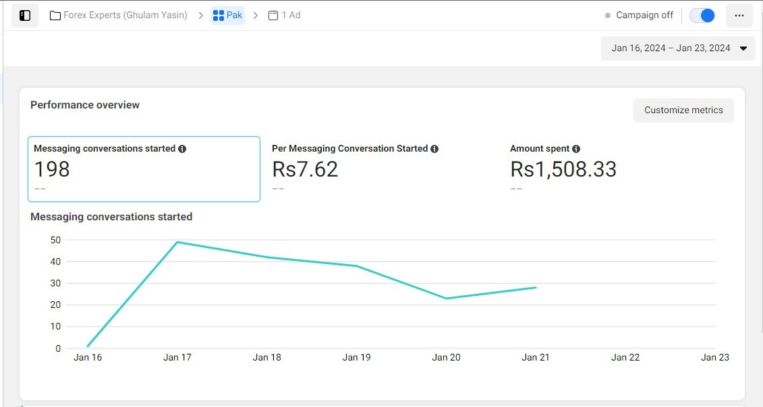Click info icon beside Per Messaging Conversation Started
This screenshot has width=763, height=407.
pyautogui.click(x=434, y=149)
